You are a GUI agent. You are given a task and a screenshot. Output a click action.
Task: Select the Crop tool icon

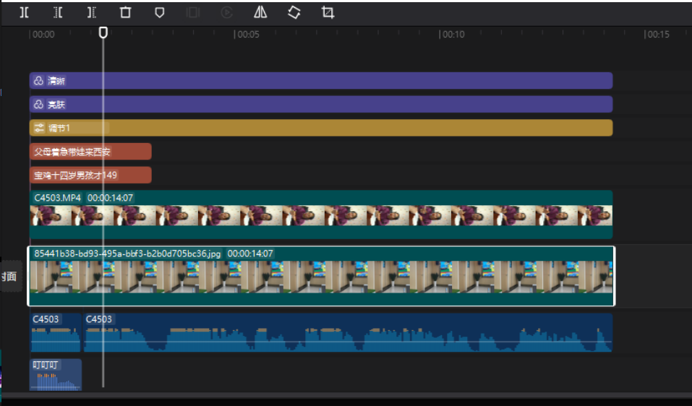pos(328,12)
